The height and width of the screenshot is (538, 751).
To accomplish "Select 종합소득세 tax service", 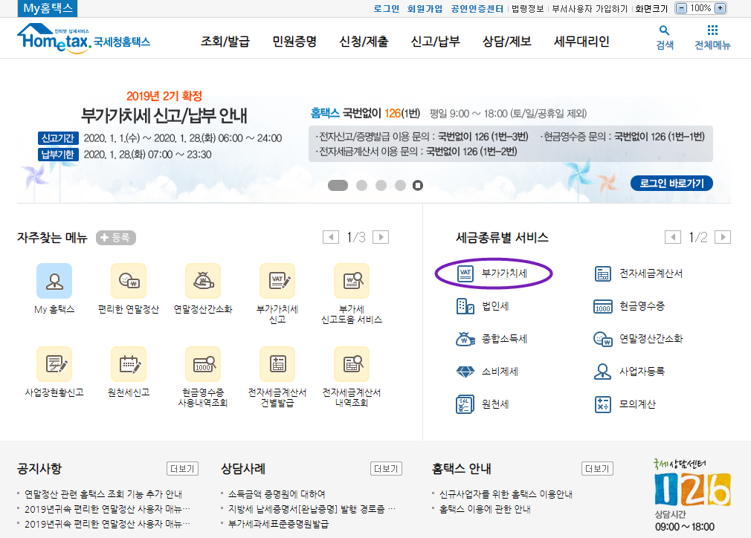I will (492, 339).
